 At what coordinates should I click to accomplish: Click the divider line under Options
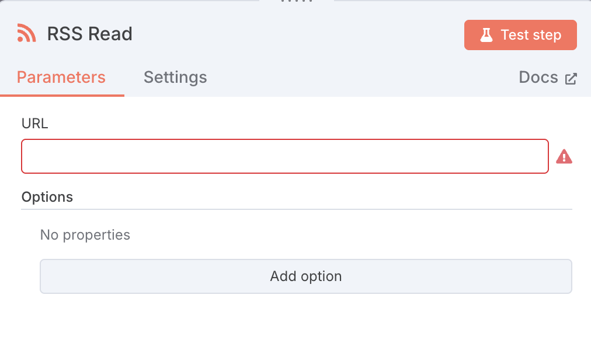click(297, 209)
